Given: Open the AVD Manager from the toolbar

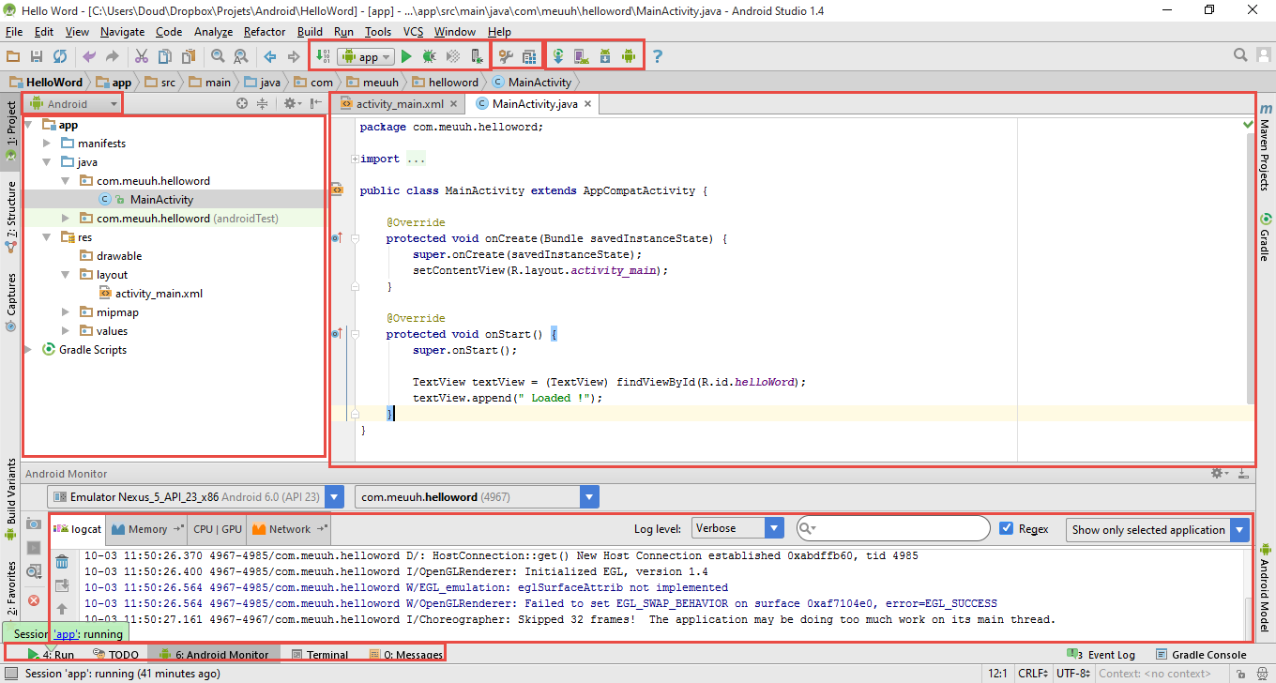Looking at the screenshot, I should [581, 56].
